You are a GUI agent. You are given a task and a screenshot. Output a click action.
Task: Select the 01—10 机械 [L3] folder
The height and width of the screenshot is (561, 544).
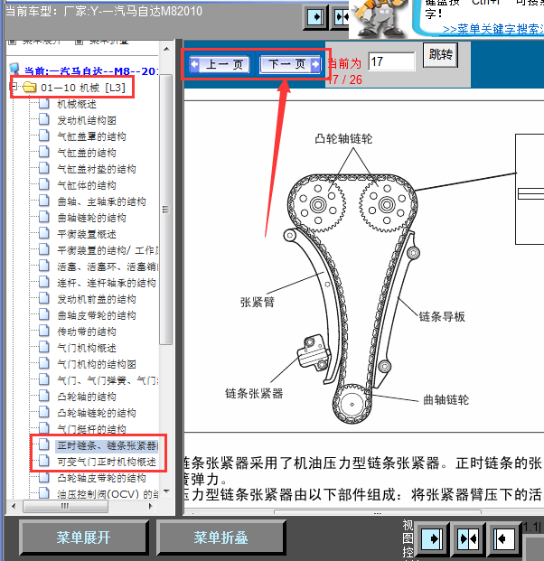[x=82, y=88]
